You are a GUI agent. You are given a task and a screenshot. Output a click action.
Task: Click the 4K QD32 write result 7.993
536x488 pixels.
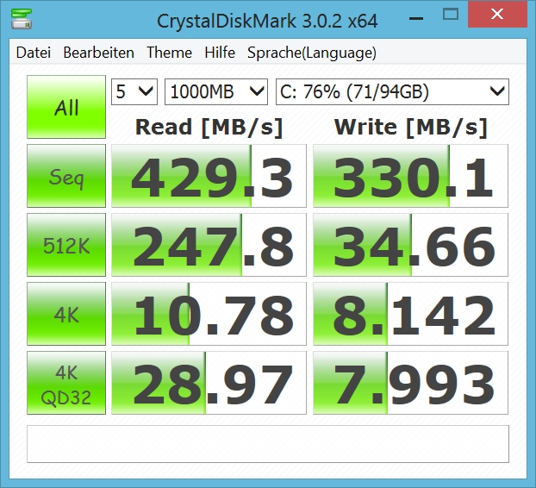coord(410,383)
